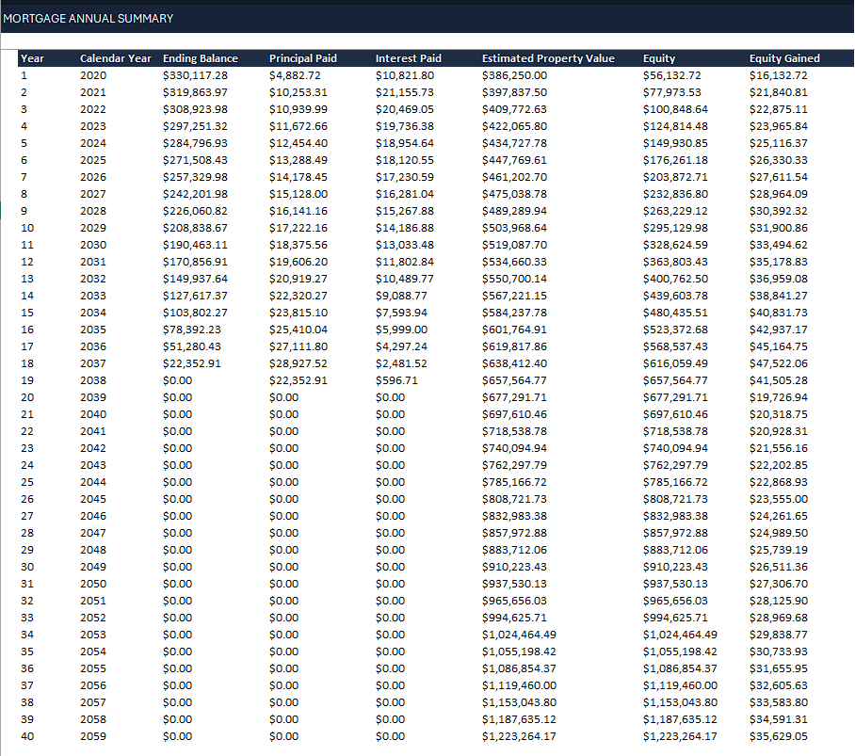Click property value cell $857,972.88

click(514, 533)
